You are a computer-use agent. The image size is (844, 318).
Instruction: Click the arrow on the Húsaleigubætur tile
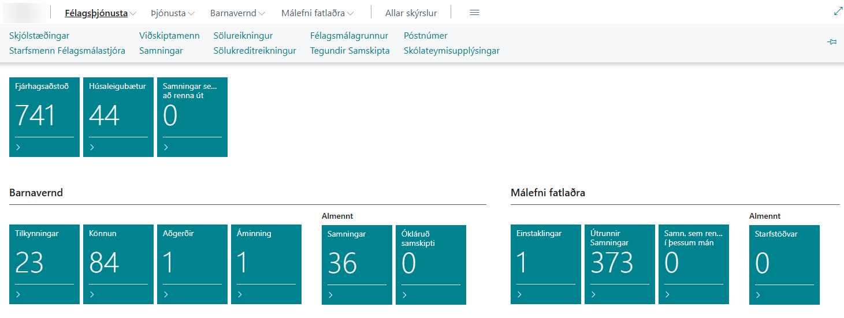[x=92, y=147]
